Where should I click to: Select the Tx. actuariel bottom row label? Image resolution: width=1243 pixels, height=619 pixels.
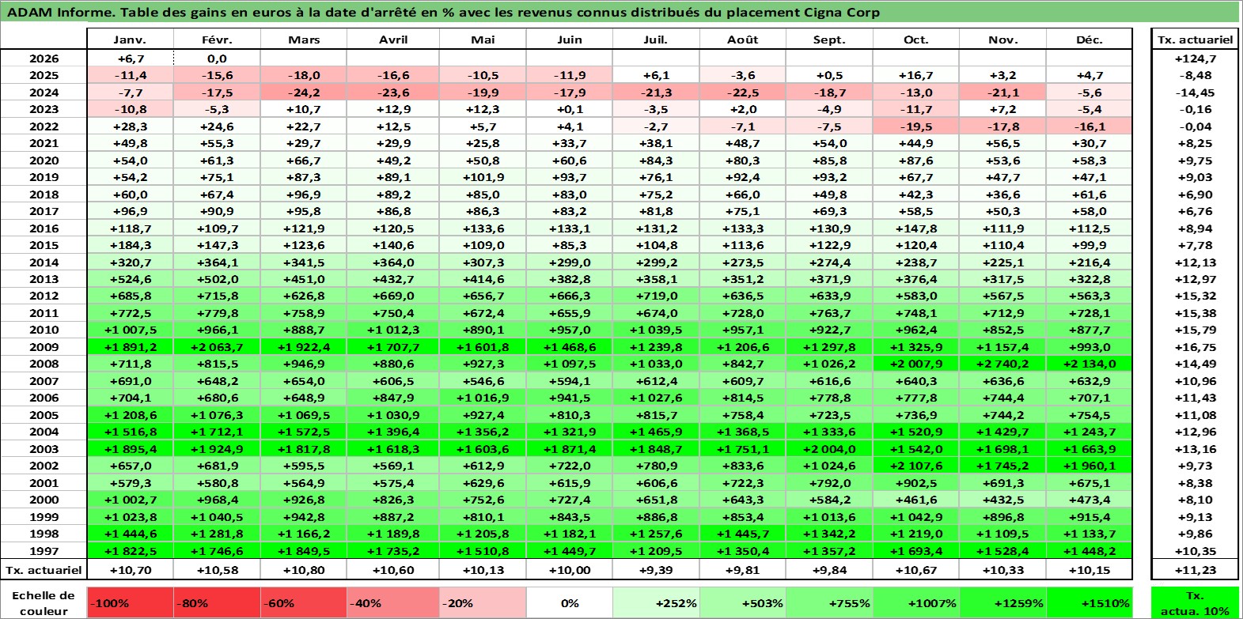[44, 570]
